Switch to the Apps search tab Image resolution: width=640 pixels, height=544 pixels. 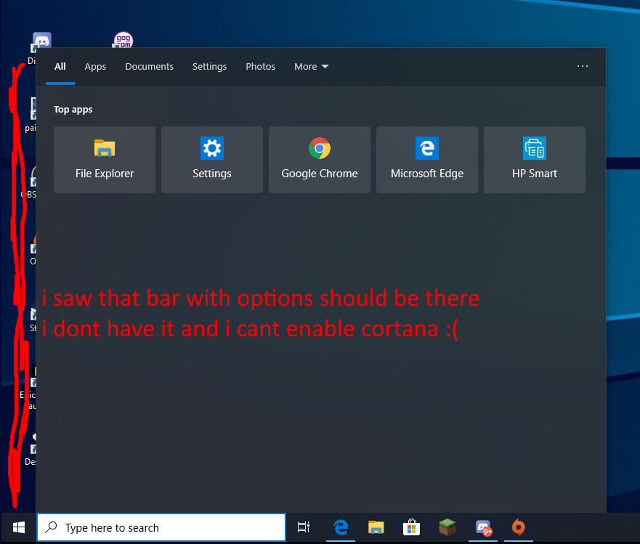coord(95,67)
